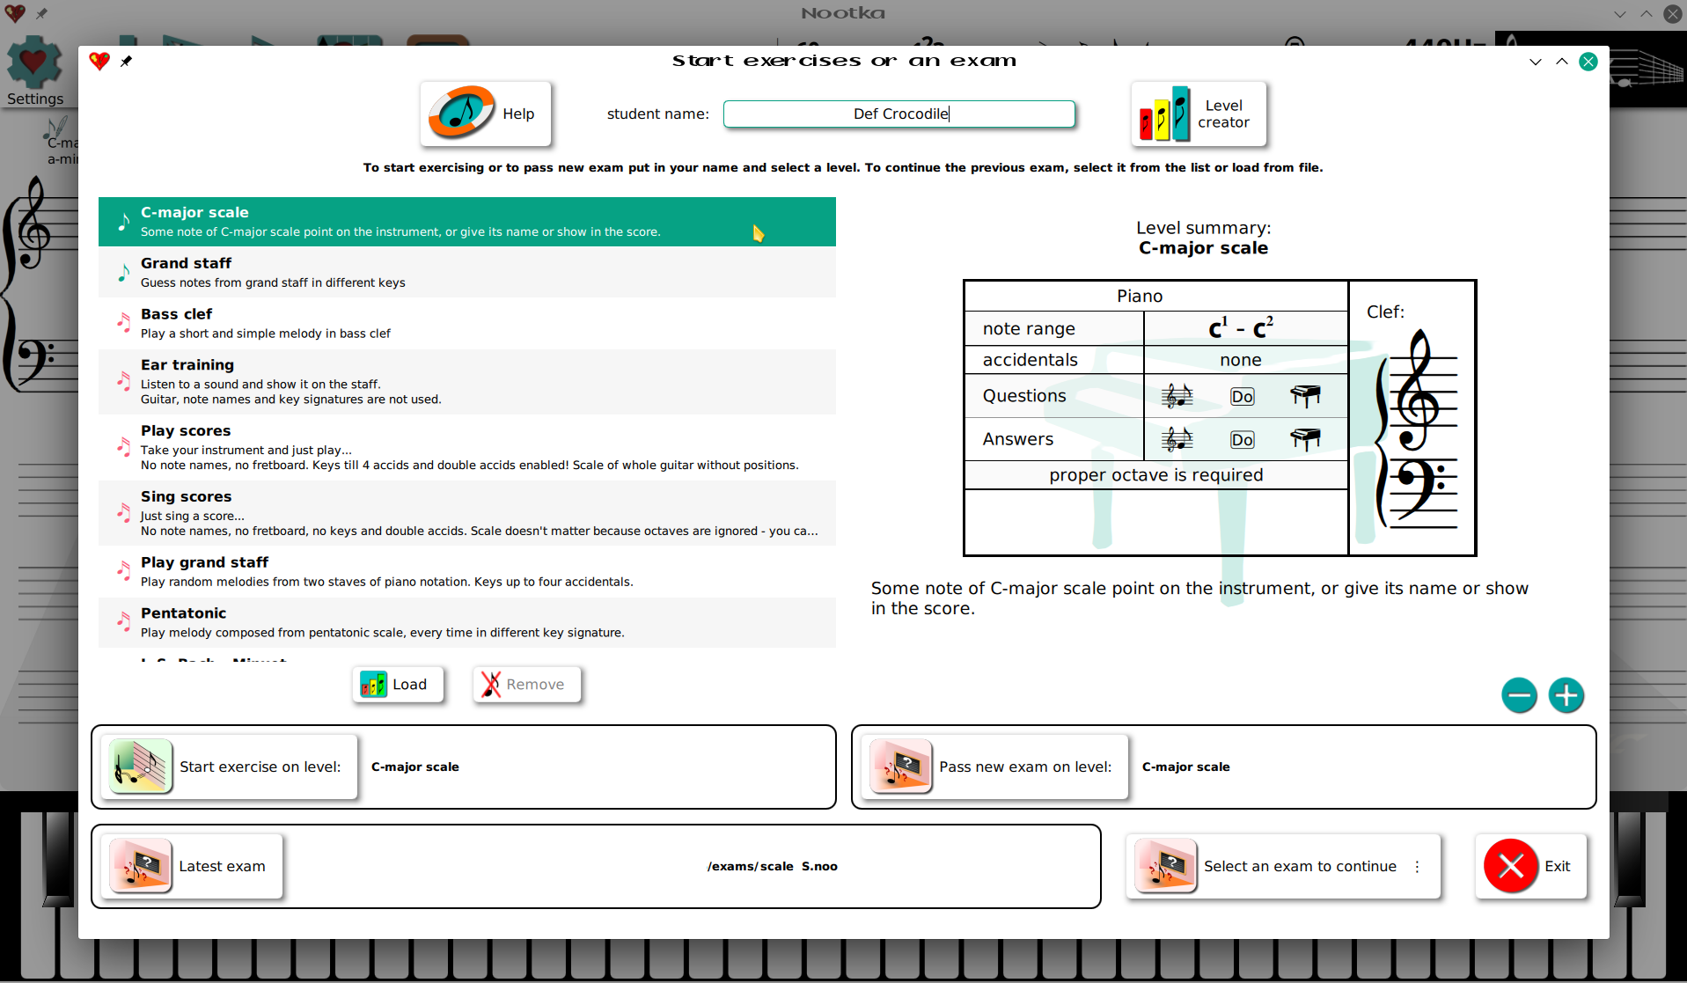Click the latest exam file path text

point(772,867)
